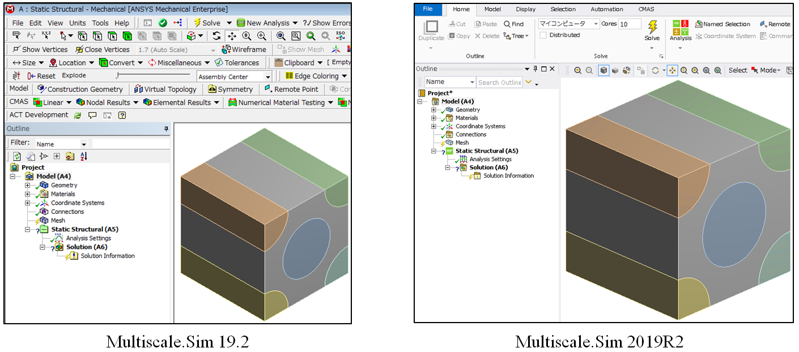Select Solution Information in 19.2 tree

point(108,256)
